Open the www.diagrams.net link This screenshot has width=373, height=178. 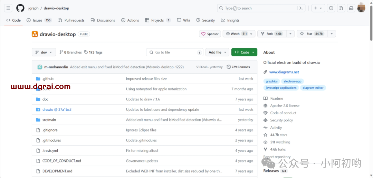pyautogui.click(x=284, y=72)
